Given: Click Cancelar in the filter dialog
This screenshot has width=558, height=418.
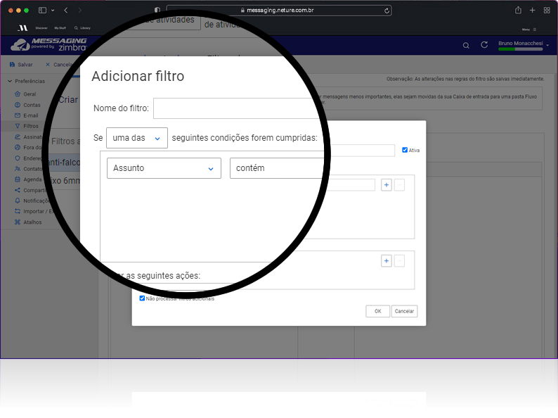Looking at the screenshot, I should 404,311.
